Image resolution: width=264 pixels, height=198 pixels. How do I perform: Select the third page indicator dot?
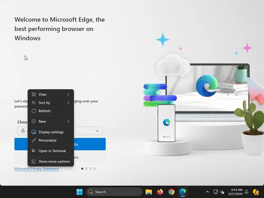pyautogui.click(x=90, y=169)
